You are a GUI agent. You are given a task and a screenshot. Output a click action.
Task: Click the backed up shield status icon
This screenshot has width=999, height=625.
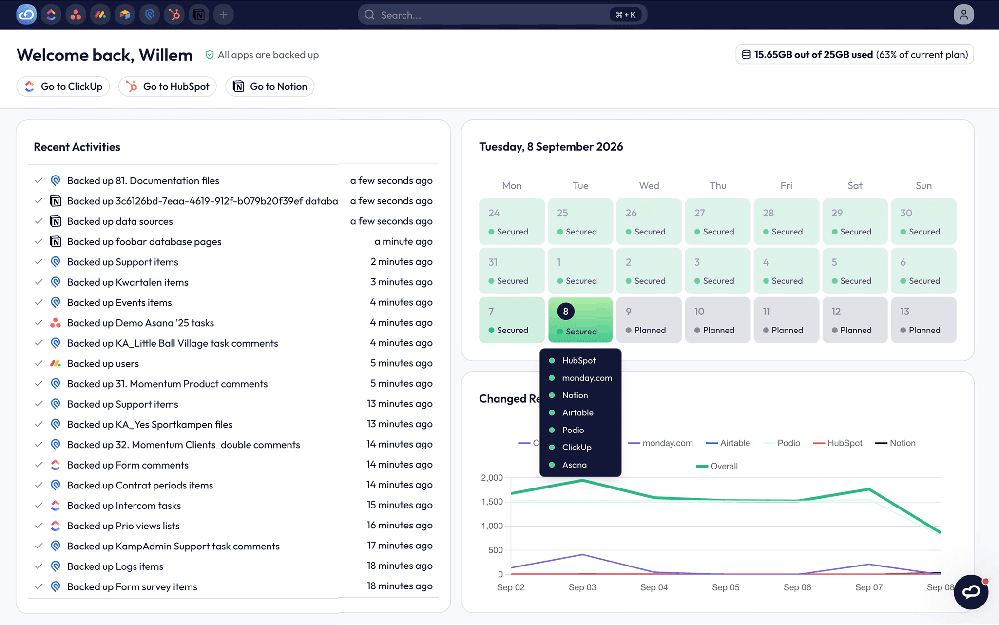(210, 55)
